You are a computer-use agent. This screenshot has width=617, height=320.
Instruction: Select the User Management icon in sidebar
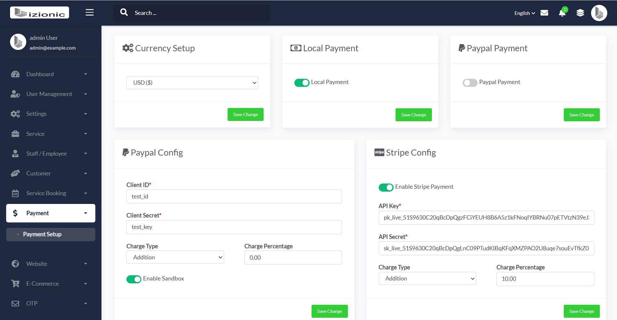15,94
